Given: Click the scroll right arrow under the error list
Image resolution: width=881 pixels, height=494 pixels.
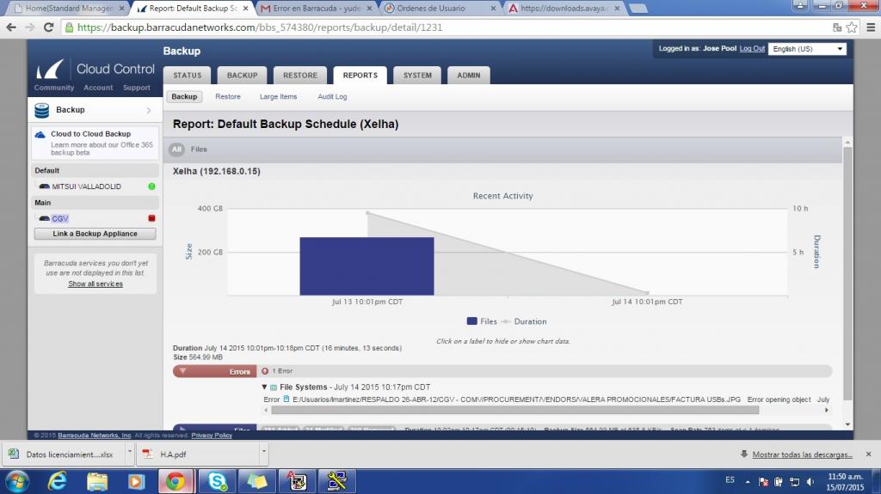Looking at the screenshot, I should (827, 410).
